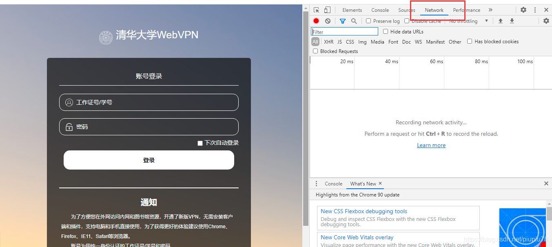This screenshot has width=552, height=247.
Task: Enable the Disable cache checkbox
Action: click(407, 21)
